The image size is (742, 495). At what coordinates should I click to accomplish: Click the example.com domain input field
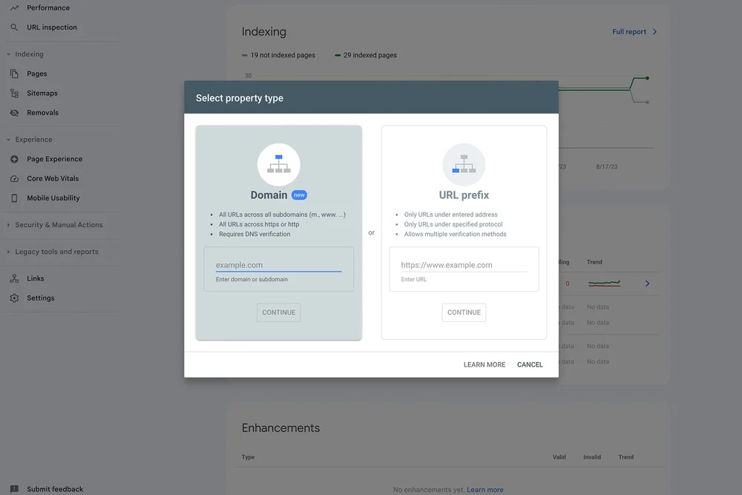pos(278,264)
